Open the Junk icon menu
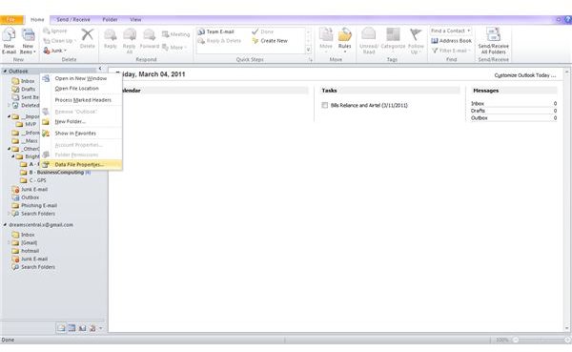The image size is (572, 352). 54,51
